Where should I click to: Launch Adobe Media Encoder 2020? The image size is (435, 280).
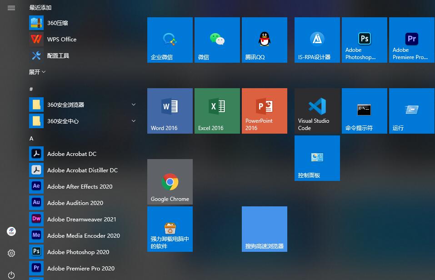pos(83,235)
